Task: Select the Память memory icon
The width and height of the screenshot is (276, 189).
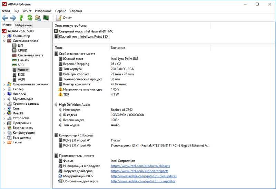Action: (x=14, y=60)
